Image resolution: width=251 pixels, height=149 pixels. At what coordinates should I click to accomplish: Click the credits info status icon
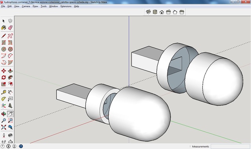[8, 146]
